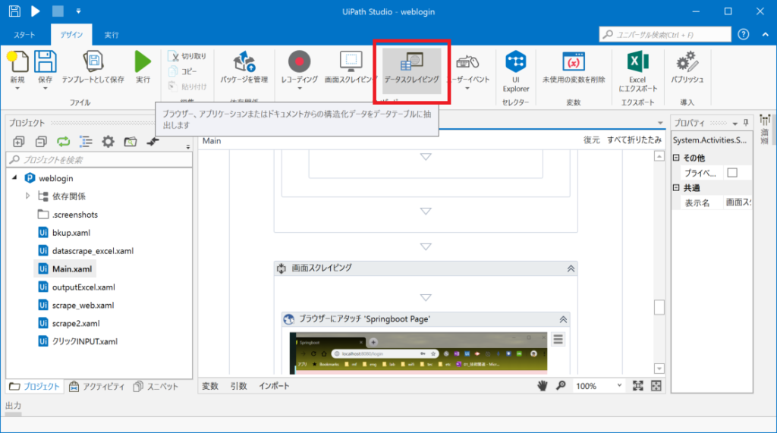
Task: Open パッケージを管理
Action: (244, 67)
